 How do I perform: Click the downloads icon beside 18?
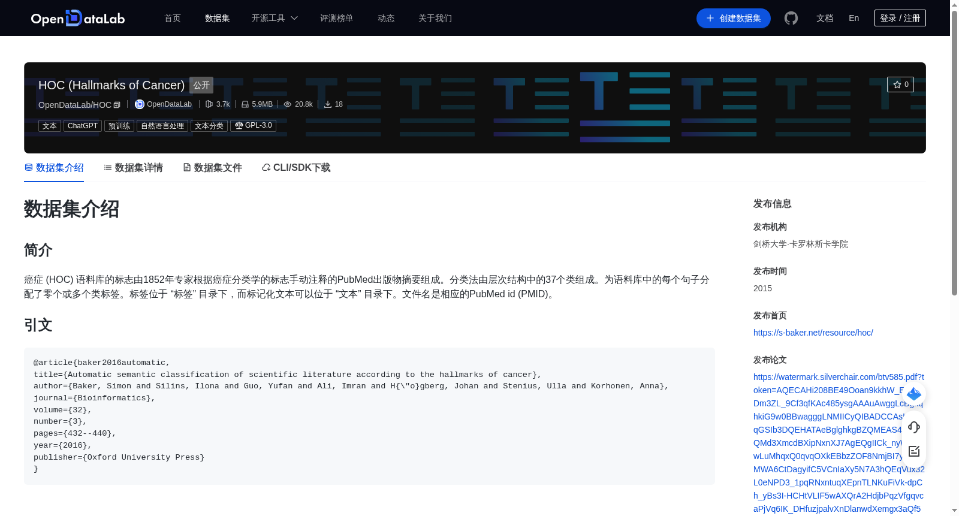click(x=328, y=104)
